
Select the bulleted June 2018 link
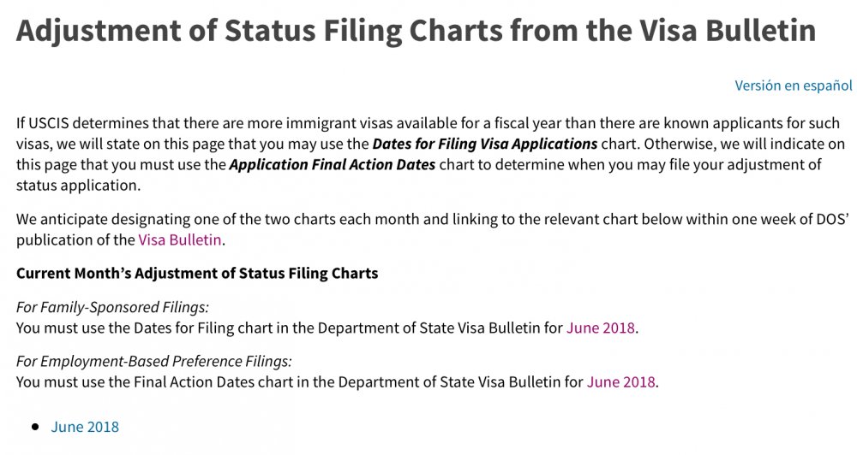coord(85,427)
